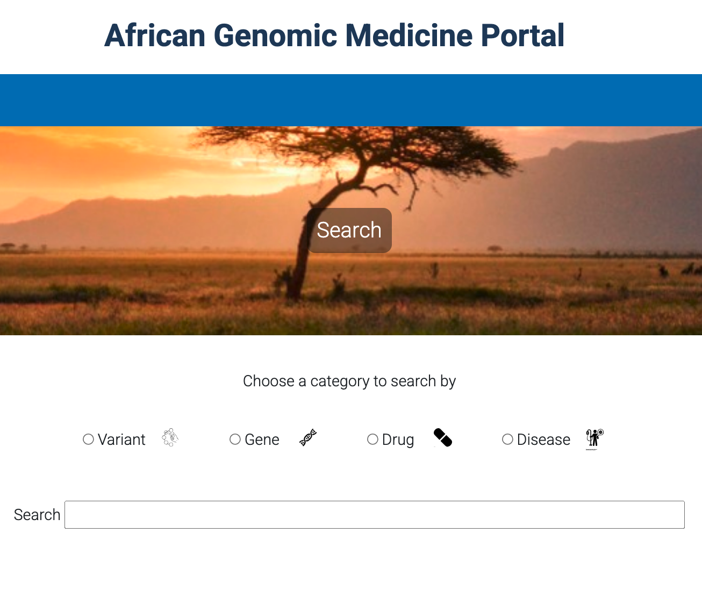This screenshot has width=702, height=591.
Task: Click the African Genomic Medicine Portal heading
Action: point(334,36)
